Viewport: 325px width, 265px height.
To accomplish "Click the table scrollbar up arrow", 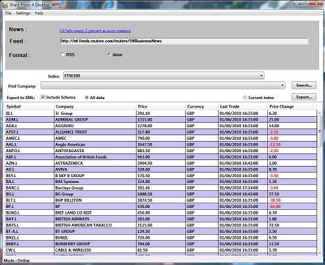I will pos(320,113).
